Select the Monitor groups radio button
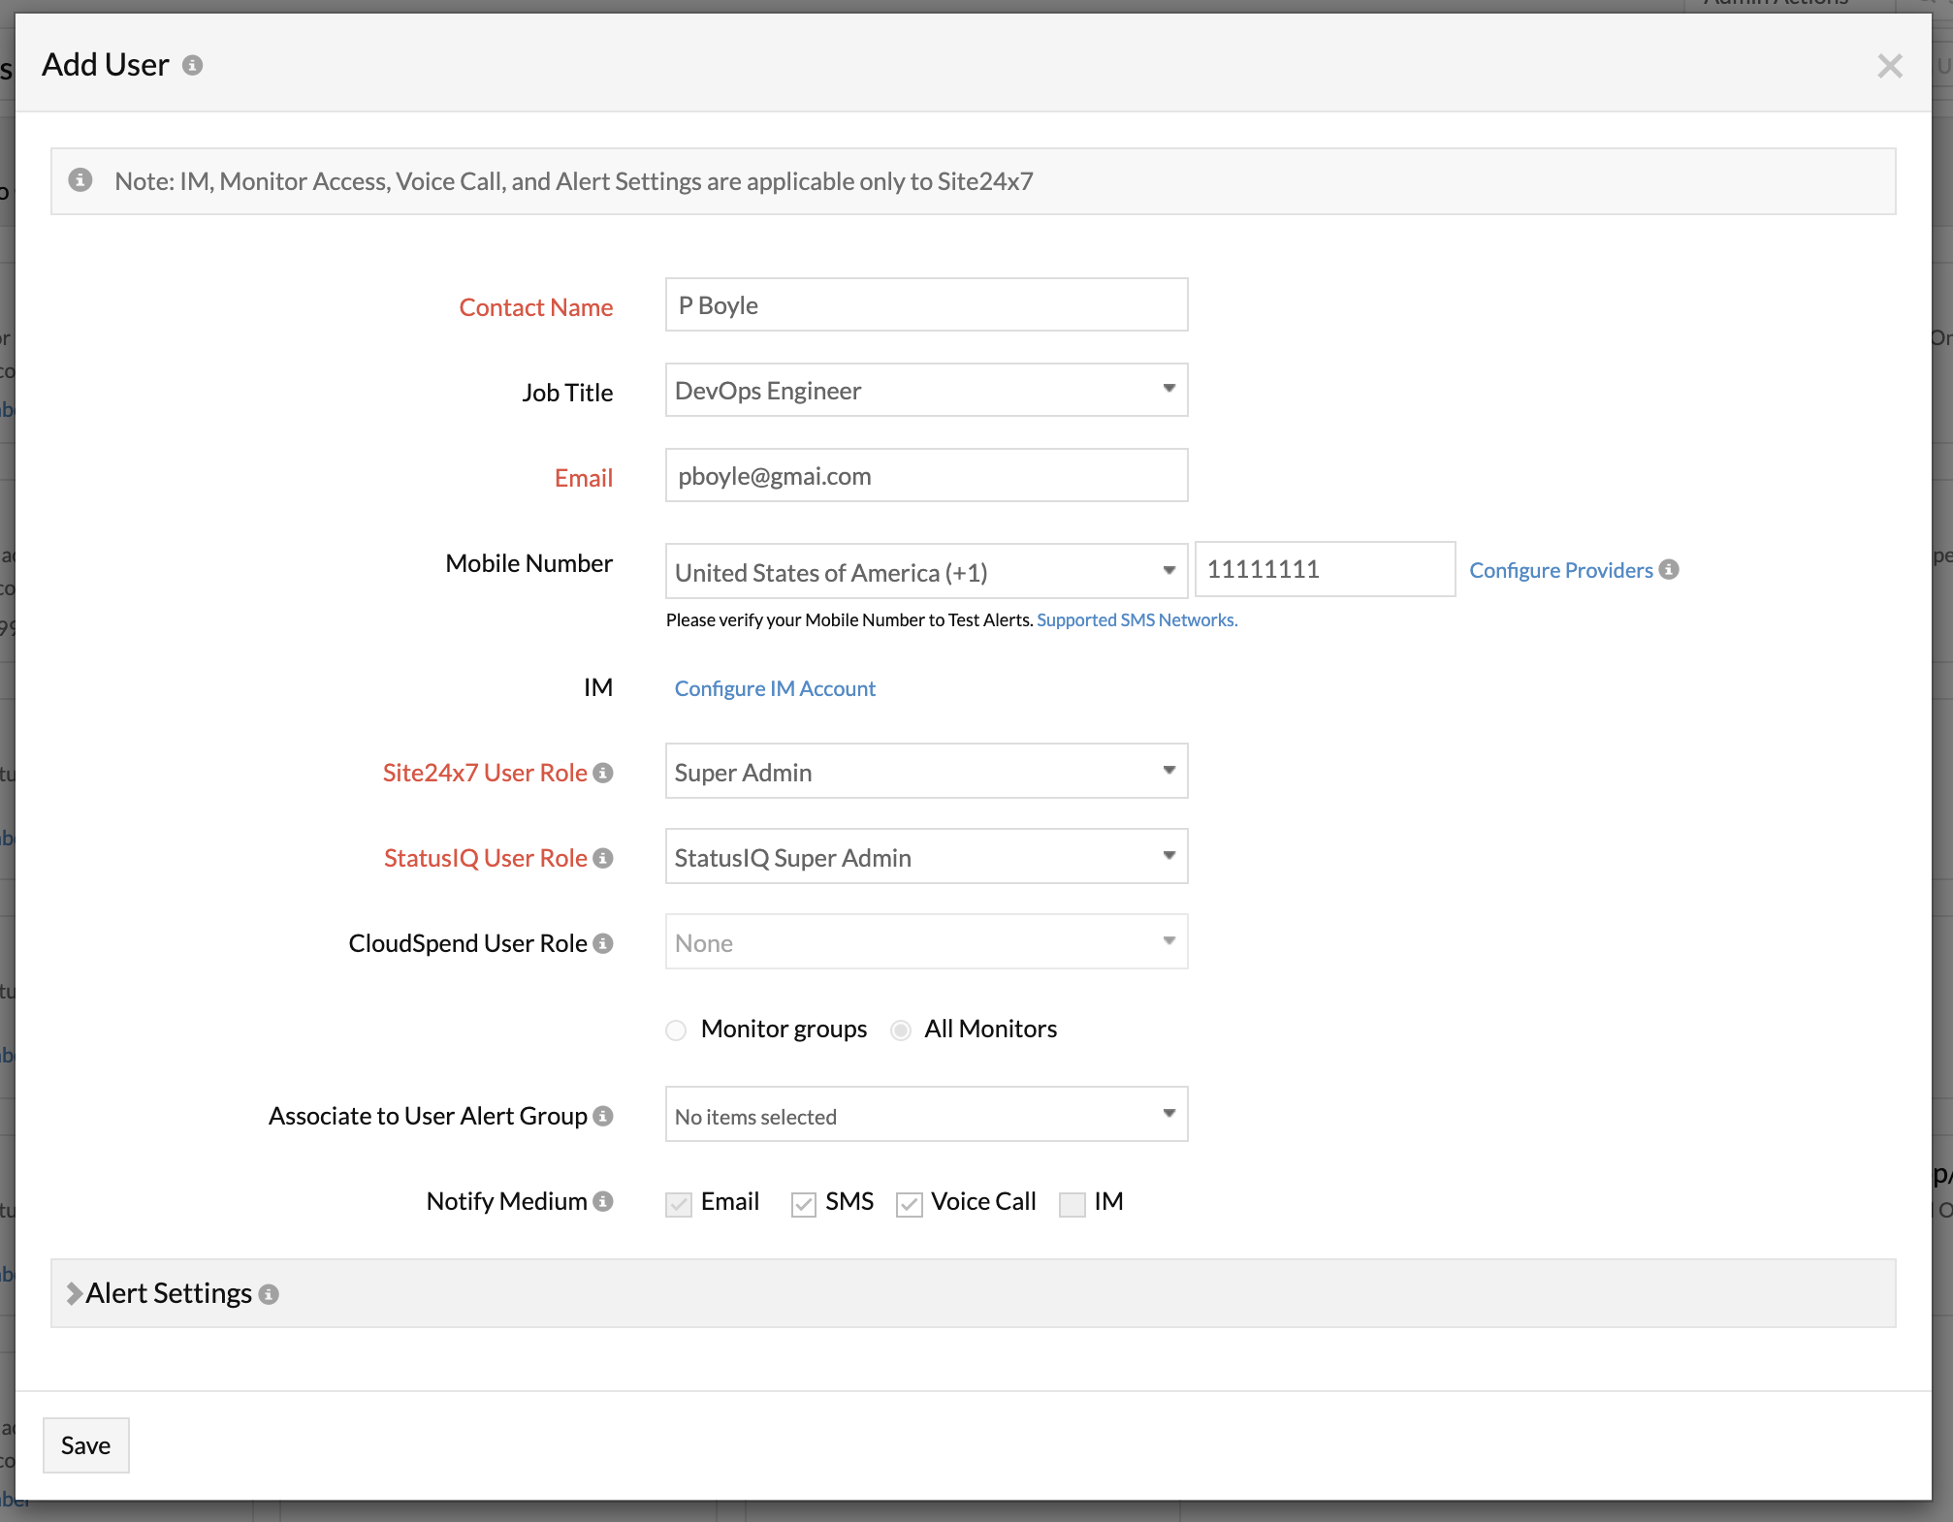This screenshot has height=1522, width=1953. point(676,1030)
